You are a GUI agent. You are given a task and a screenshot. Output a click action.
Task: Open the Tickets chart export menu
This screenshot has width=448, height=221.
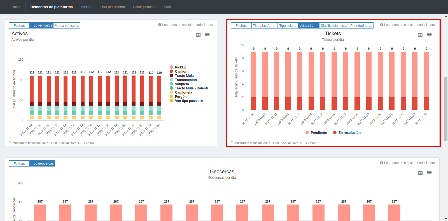[429, 35]
